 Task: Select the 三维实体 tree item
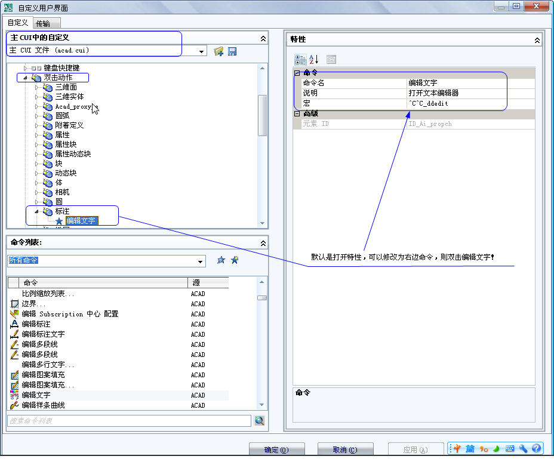69,97
